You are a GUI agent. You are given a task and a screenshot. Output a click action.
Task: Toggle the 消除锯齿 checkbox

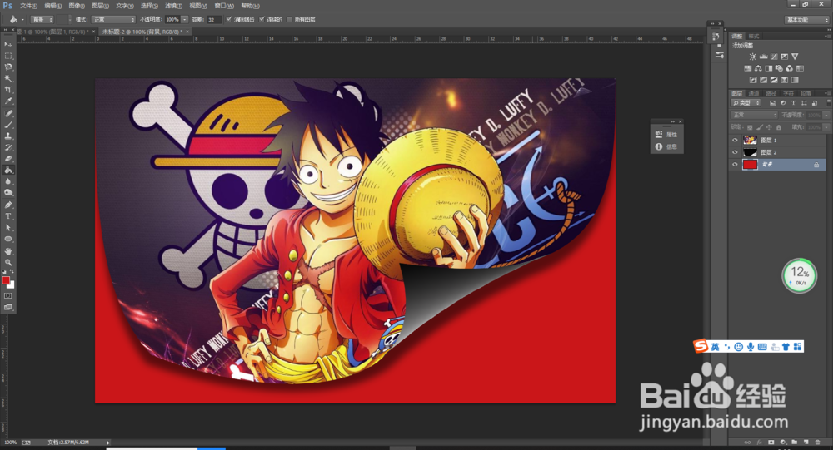pos(229,19)
